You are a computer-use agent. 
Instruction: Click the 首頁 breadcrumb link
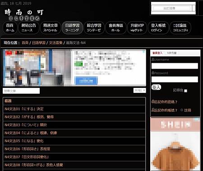[25, 43]
